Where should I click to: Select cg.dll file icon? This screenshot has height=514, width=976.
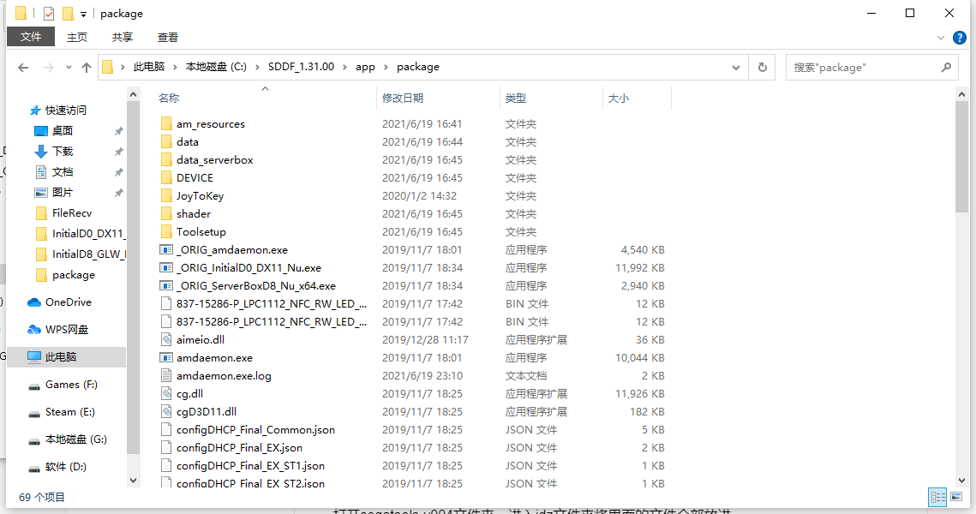[166, 394]
